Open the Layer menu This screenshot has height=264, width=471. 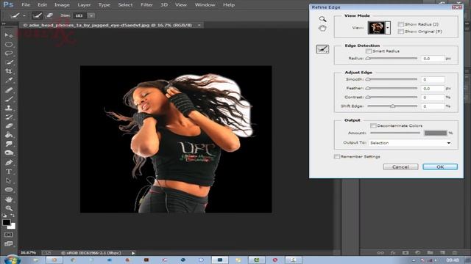[x=84, y=5]
